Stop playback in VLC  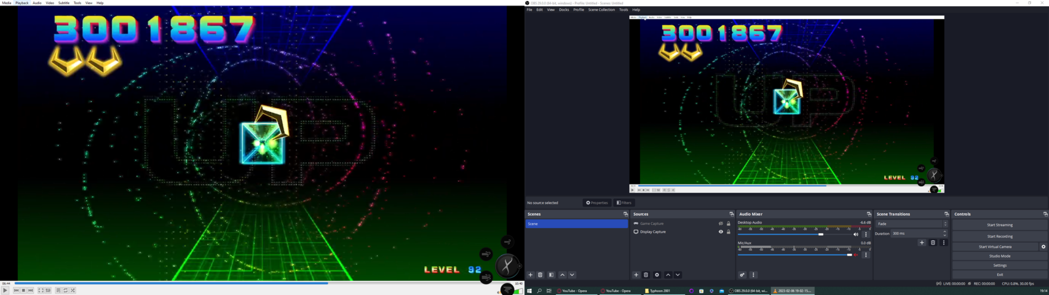point(23,291)
